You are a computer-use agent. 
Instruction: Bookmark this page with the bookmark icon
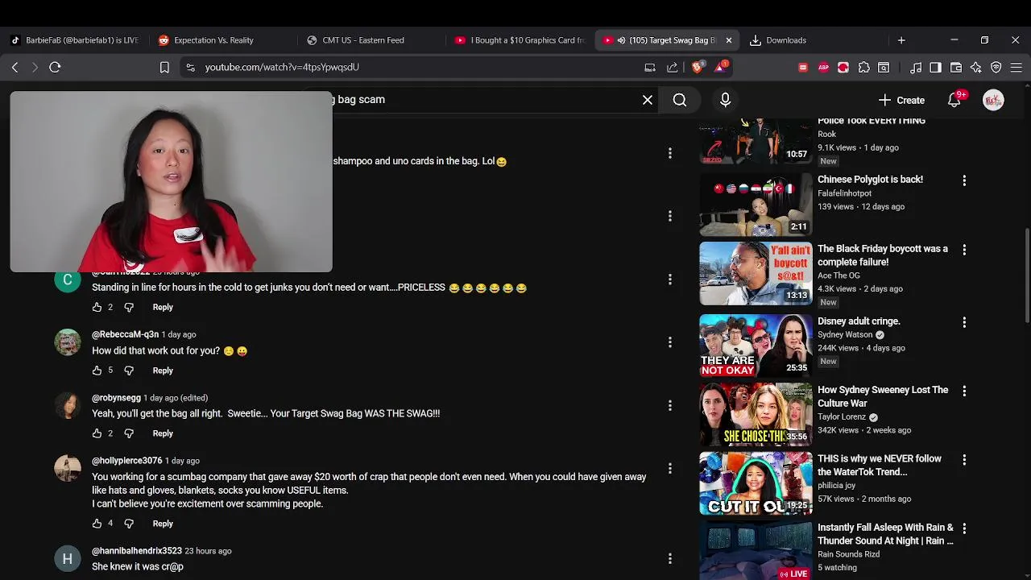164,68
